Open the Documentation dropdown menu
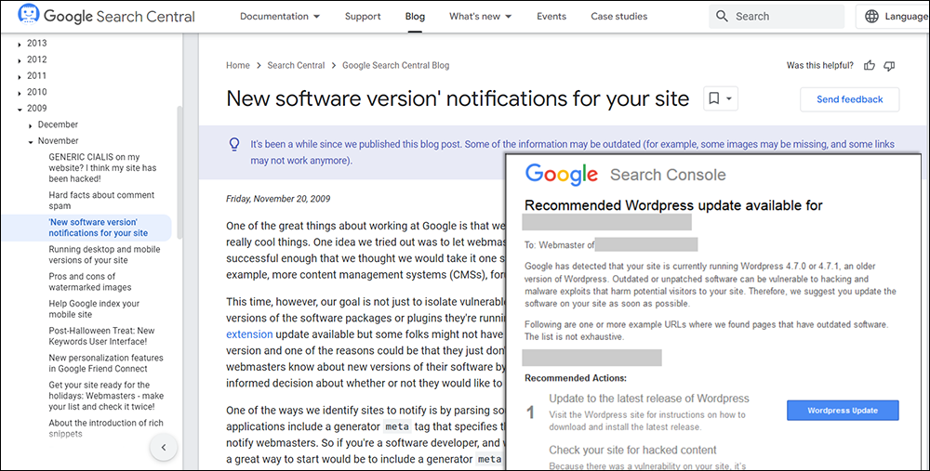This screenshot has height=471, width=930. click(280, 17)
